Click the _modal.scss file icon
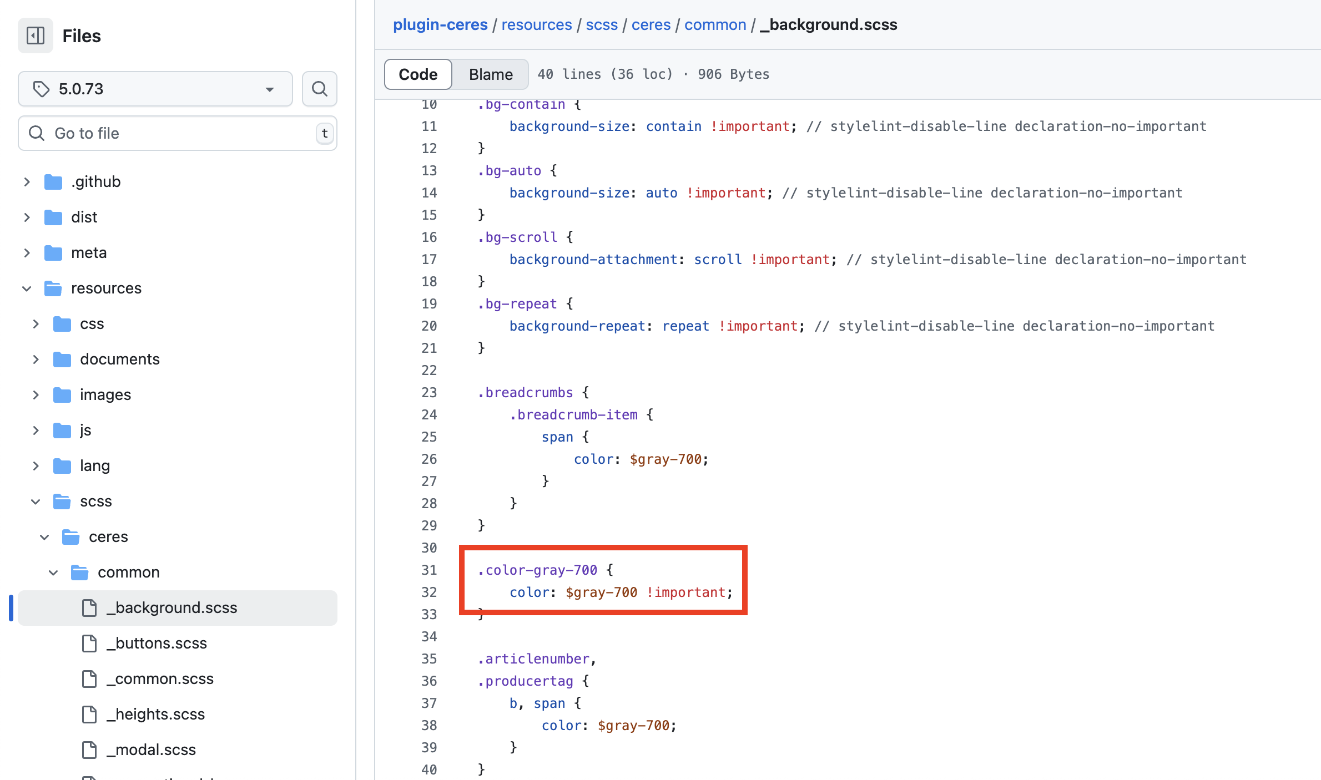The height and width of the screenshot is (780, 1321). click(89, 750)
